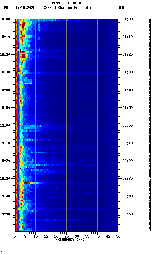
Task: Click the 19:40 PDT time label
Action: click(5, 196)
